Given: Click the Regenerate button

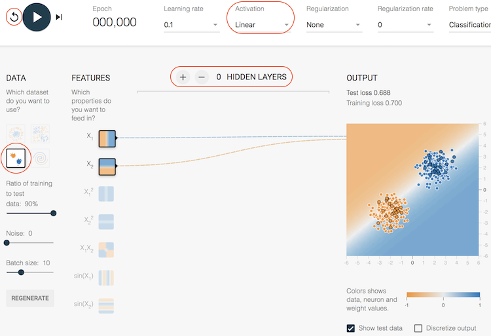Looking at the screenshot, I should pyautogui.click(x=30, y=298).
